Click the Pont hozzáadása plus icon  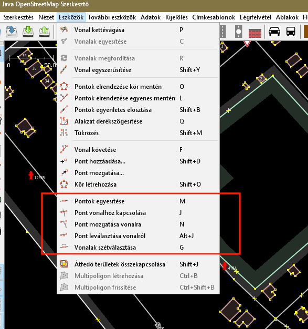click(x=63, y=161)
